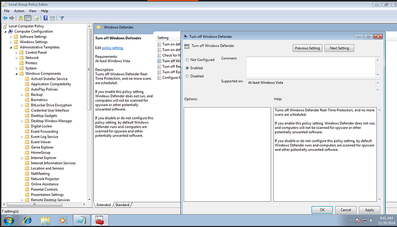Screen dimensions: 397x227
Task: Select the Printers tree folder
Action: tap(31, 63)
